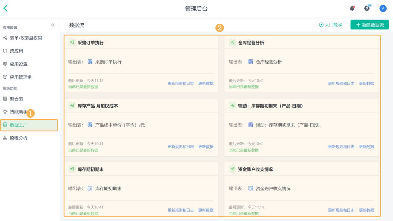This screenshot has width=393, height=221.
Task: Open 流程分析 in sidebar
Action: pyautogui.click(x=19, y=138)
